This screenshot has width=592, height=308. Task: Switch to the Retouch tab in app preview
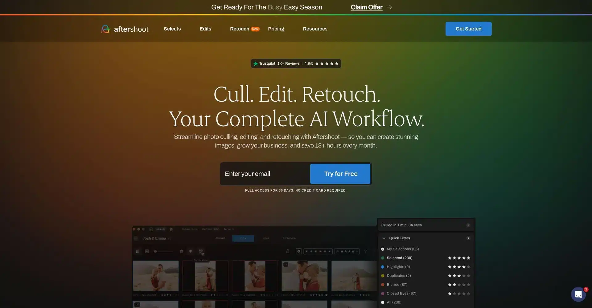click(x=289, y=238)
